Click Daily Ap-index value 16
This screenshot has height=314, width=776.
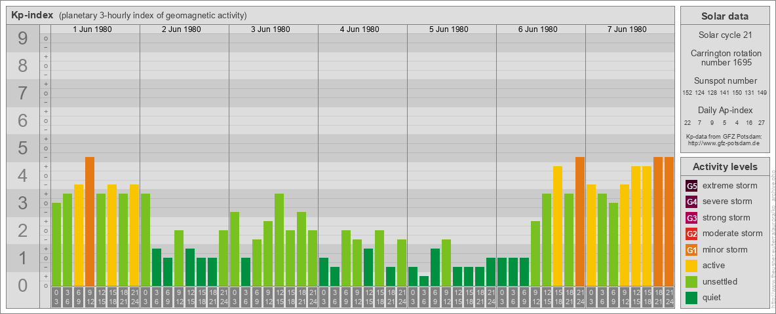(x=750, y=122)
